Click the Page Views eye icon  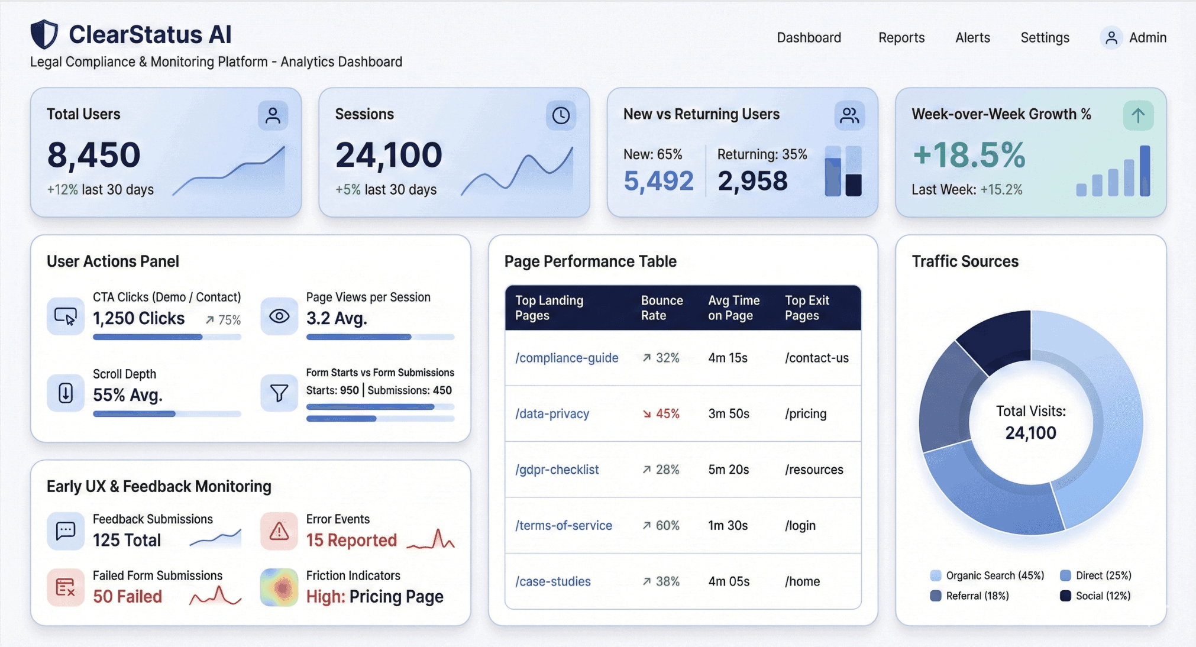tap(279, 316)
